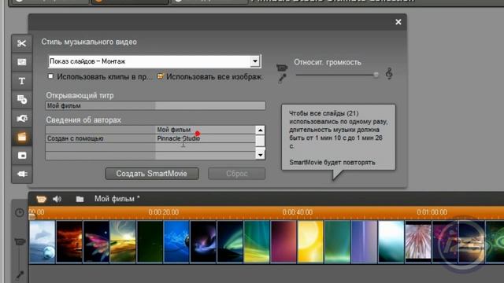504x283 pixels.
Task: Click the plug-in effects icon at toolbox bottom
Action: point(22,174)
